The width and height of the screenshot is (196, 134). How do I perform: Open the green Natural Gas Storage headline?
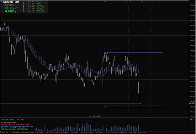click(x=14, y=128)
